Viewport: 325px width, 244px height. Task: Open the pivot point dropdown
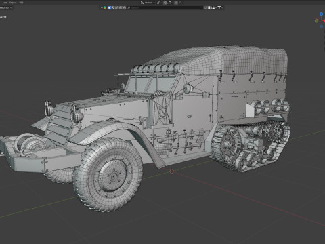[159, 3]
